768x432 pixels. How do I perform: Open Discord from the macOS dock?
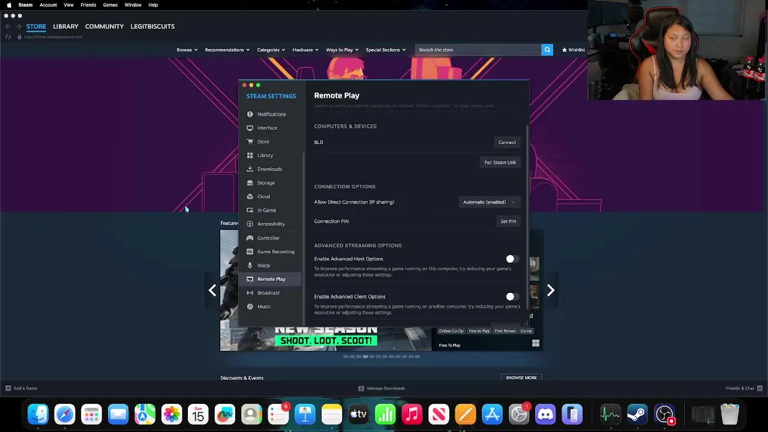point(545,414)
